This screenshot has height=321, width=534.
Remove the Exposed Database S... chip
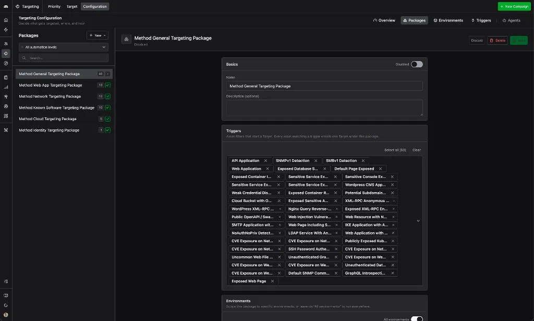point(324,169)
